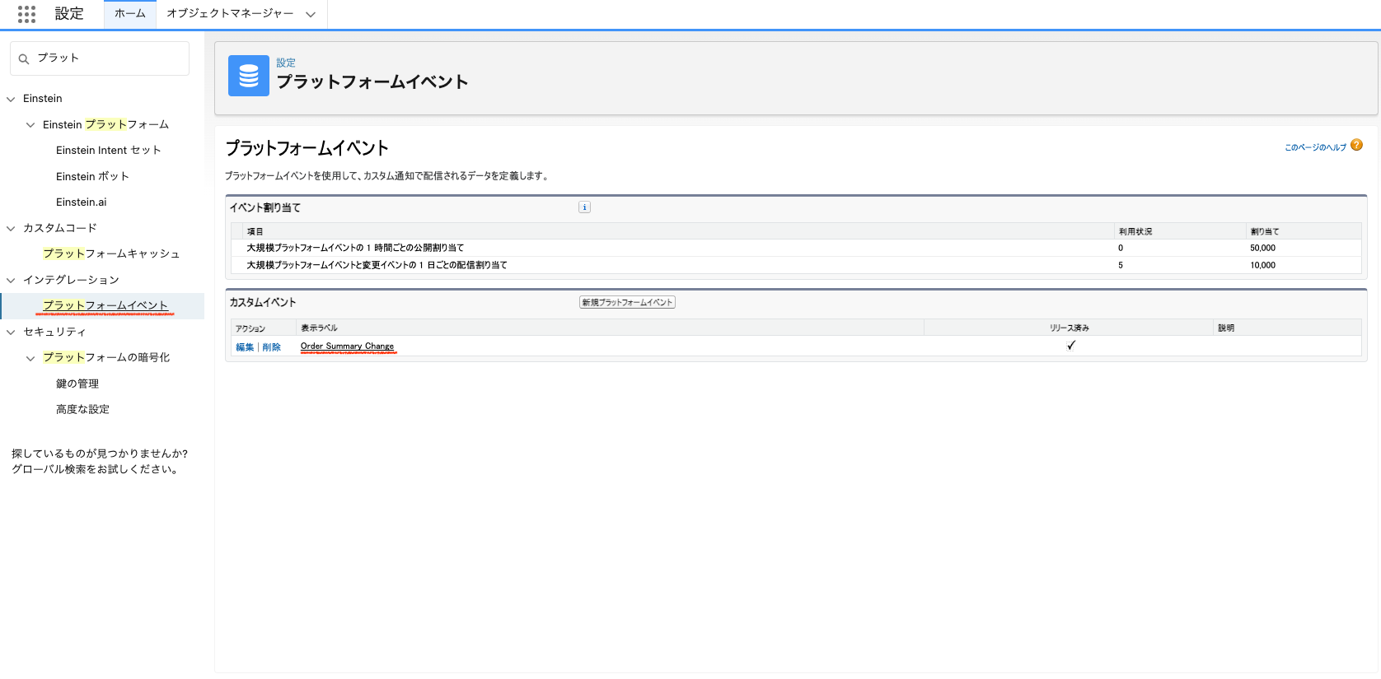Image resolution: width=1381 pixels, height=679 pixels.
Task: Collapse the カスタムコード section
Action: pos(11,228)
